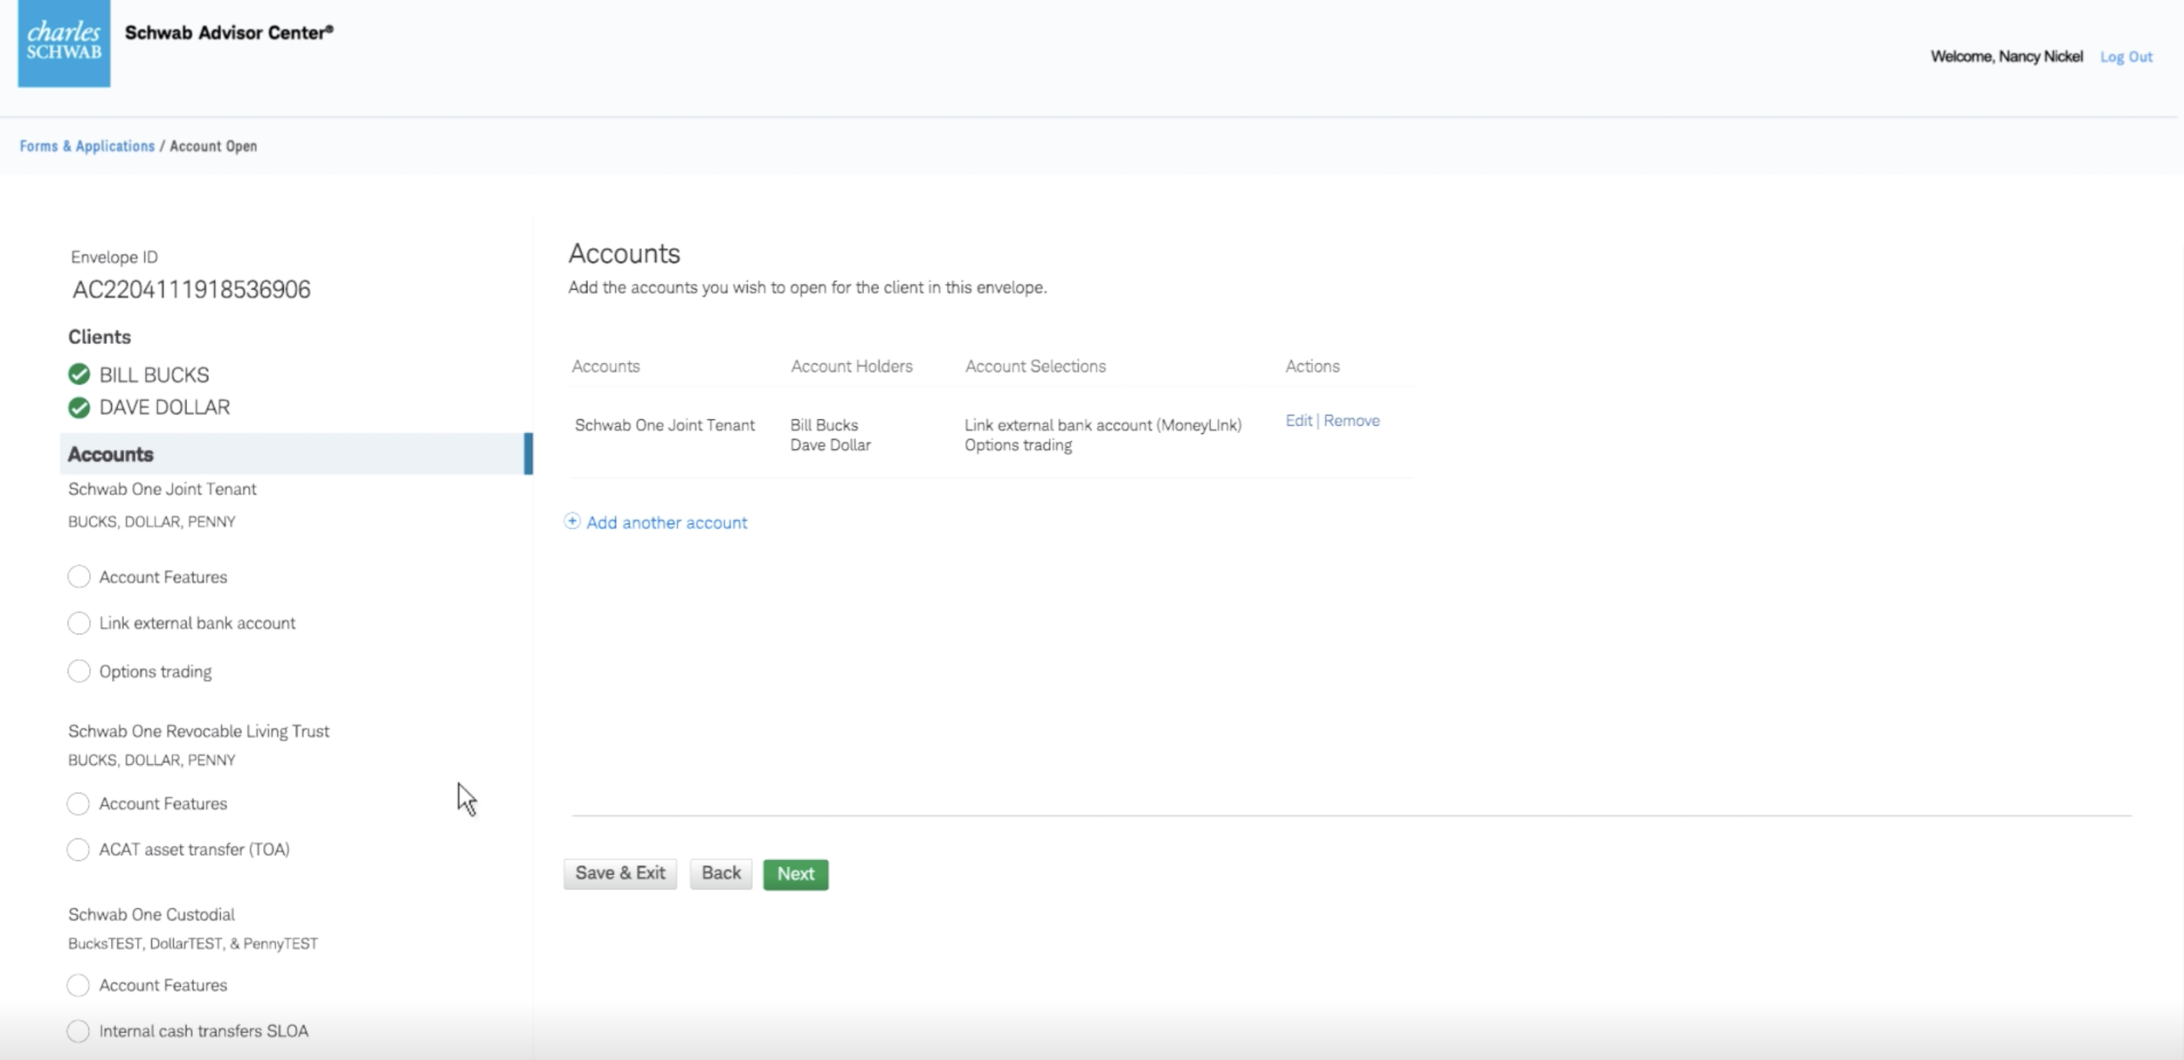Click the Save & Exit button
This screenshot has height=1060, width=2184.
click(620, 874)
